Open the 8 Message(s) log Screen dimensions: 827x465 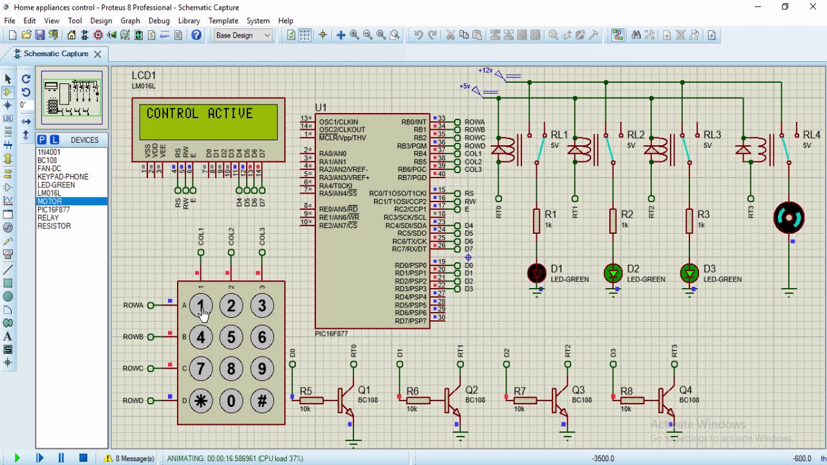[129, 459]
